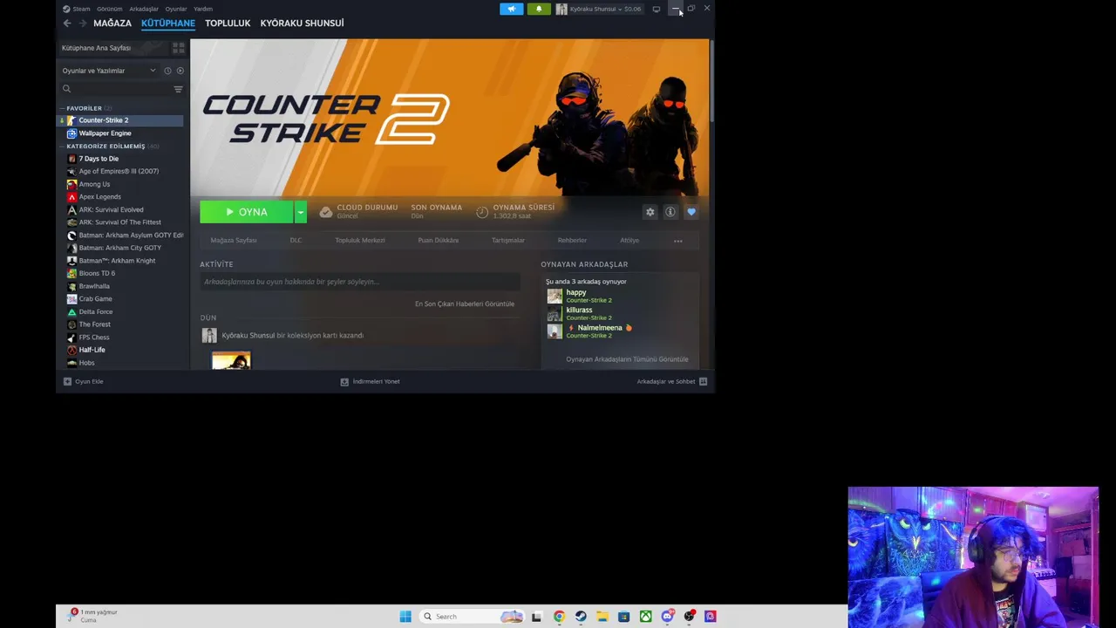Show Counter-Strike 2 game info icon
This screenshot has height=628, width=1116.
670,212
